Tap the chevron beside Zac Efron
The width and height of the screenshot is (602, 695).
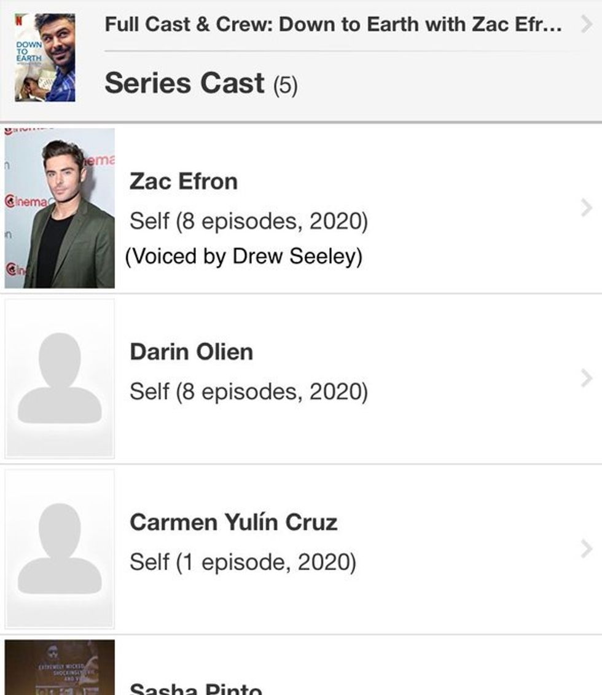(586, 208)
